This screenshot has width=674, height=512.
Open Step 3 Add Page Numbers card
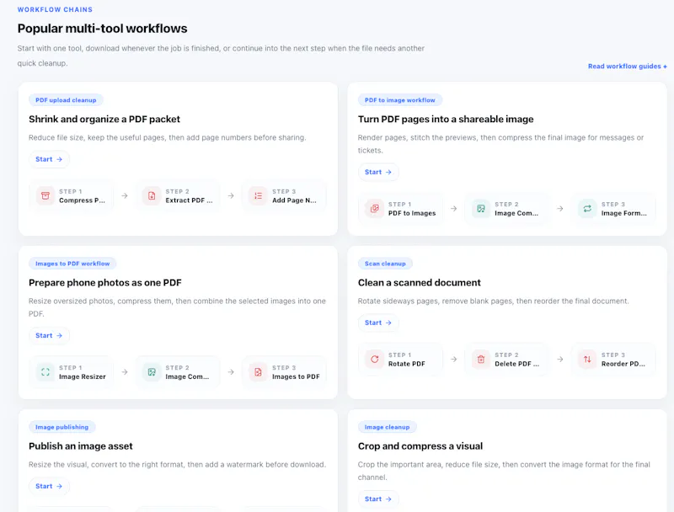284,196
